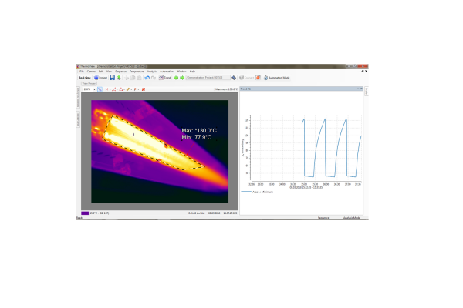
Task: Click the green forward arrow
Action: click(181, 78)
